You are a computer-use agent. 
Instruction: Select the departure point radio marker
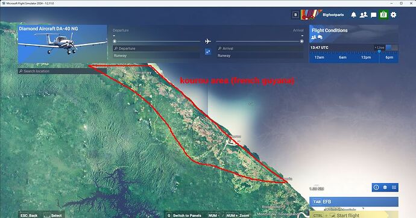[115, 42]
